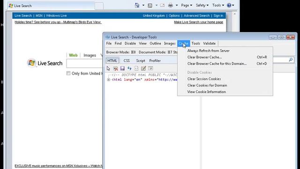The width and height of the screenshot is (300, 169).
Task: Click the search magnifier in Developer Tools
Action: (x=291, y=60)
